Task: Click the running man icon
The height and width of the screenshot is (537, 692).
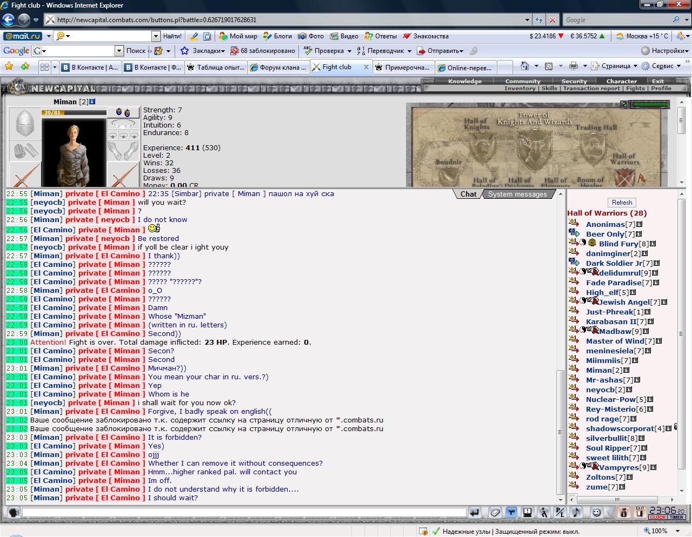Action: point(544,512)
